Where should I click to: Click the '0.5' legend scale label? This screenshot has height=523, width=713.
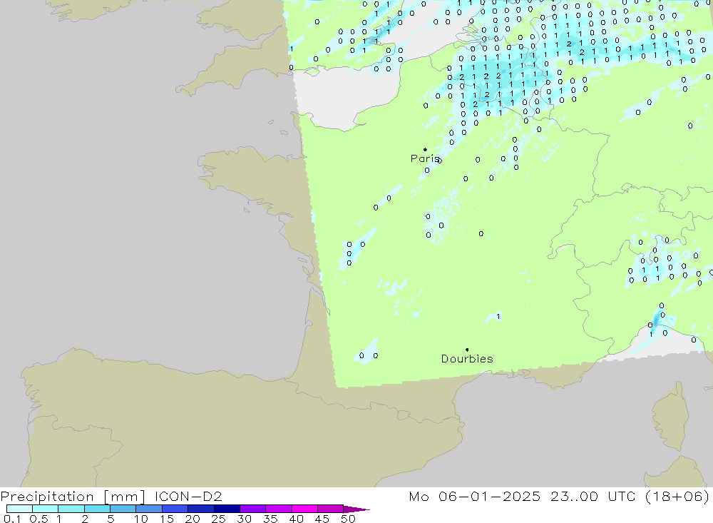[39, 519]
